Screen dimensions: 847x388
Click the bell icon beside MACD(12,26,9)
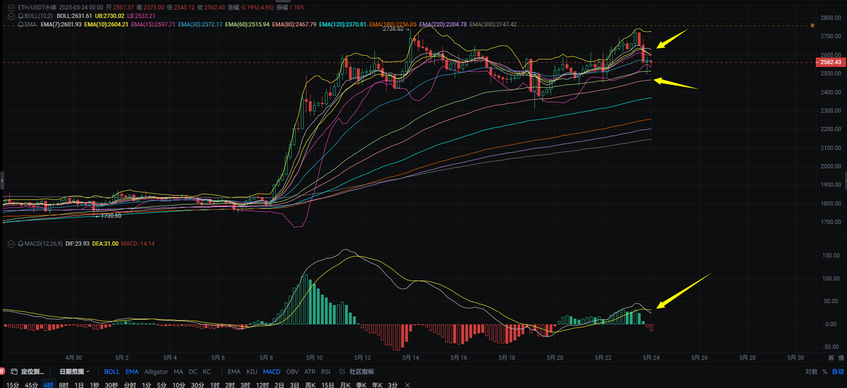[21, 244]
